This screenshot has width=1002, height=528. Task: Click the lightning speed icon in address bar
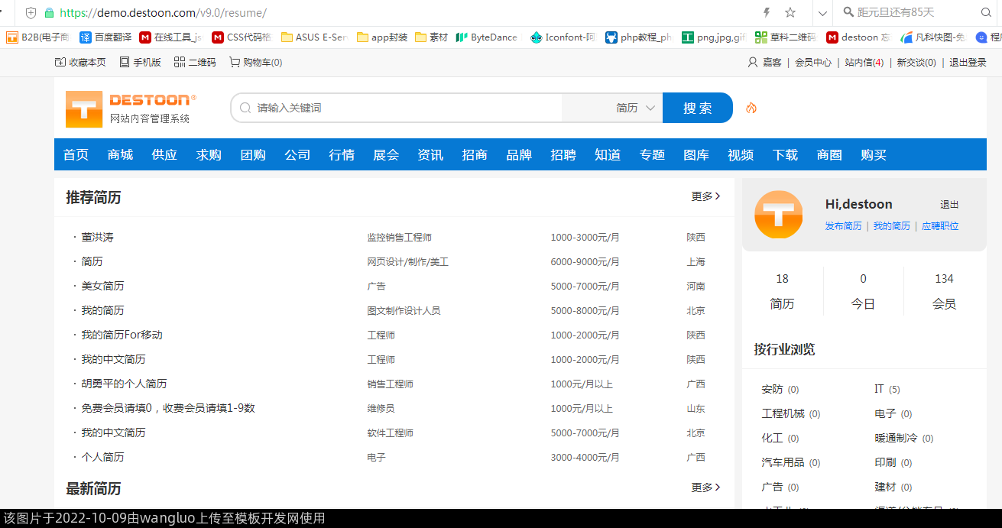(x=767, y=12)
